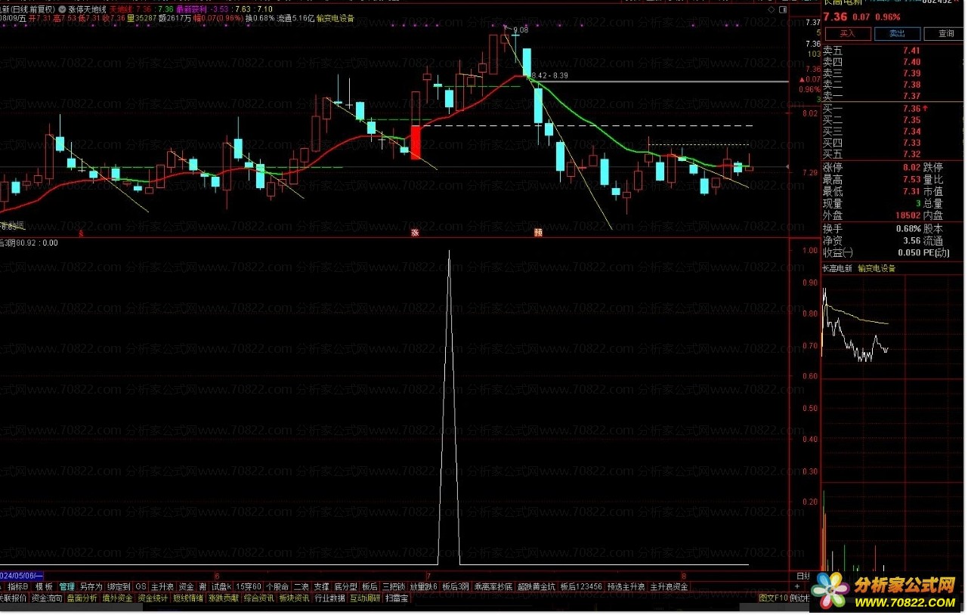Open the 短线情绪 bottom tab
Viewport: 968px width, 615px height.
(x=188, y=598)
